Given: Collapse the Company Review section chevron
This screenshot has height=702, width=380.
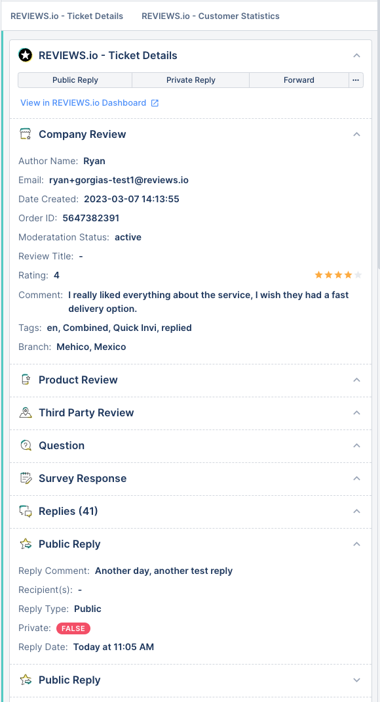Looking at the screenshot, I should pyautogui.click(x=356, y=135).
